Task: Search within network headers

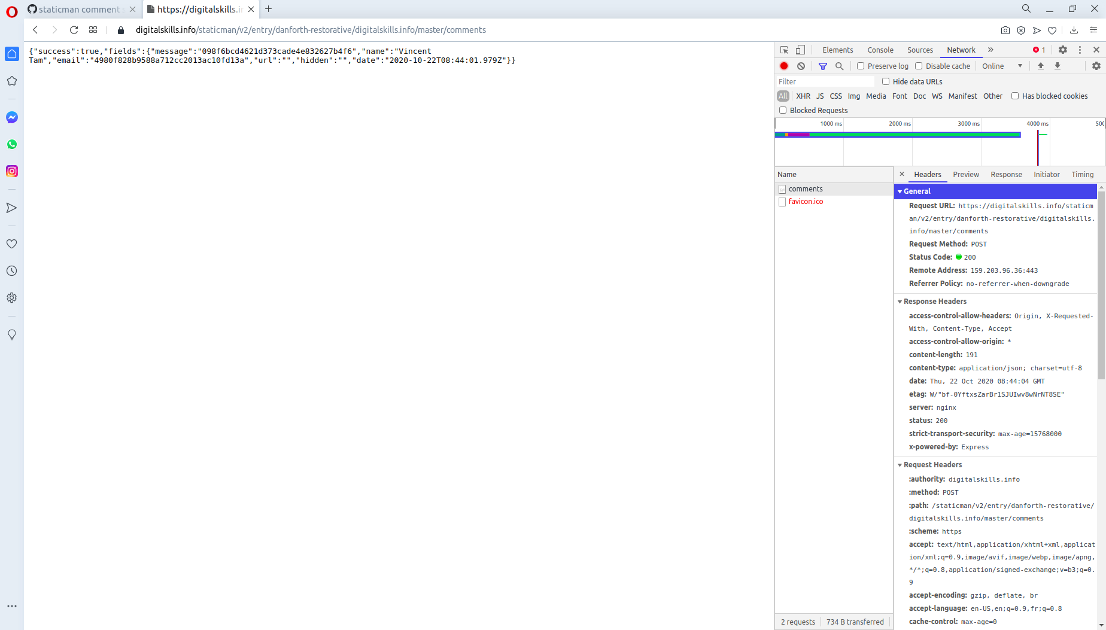Action: (839, 66)
